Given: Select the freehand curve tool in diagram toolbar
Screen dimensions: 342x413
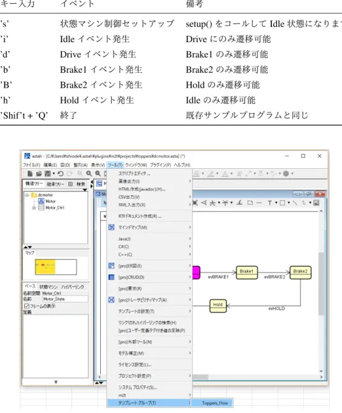Looking at the screenshot, I should [x=304, y=203].
